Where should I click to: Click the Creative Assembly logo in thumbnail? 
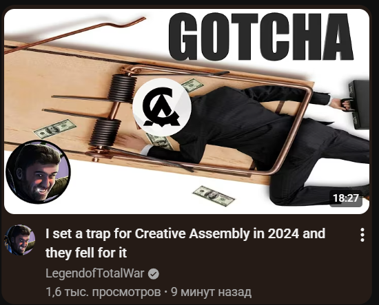click(x=162, y=107)
